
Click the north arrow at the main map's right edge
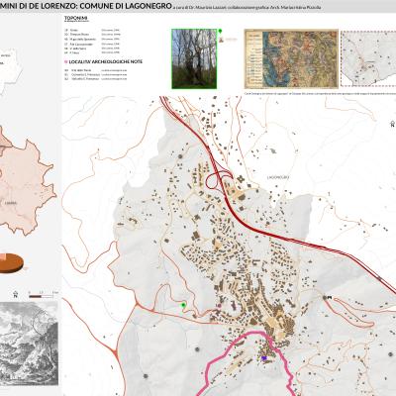click(392, 124)
